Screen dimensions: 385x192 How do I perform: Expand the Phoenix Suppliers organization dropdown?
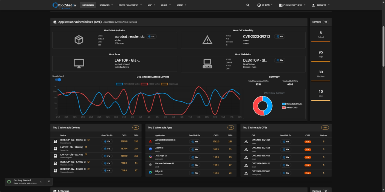click(292, 5)
